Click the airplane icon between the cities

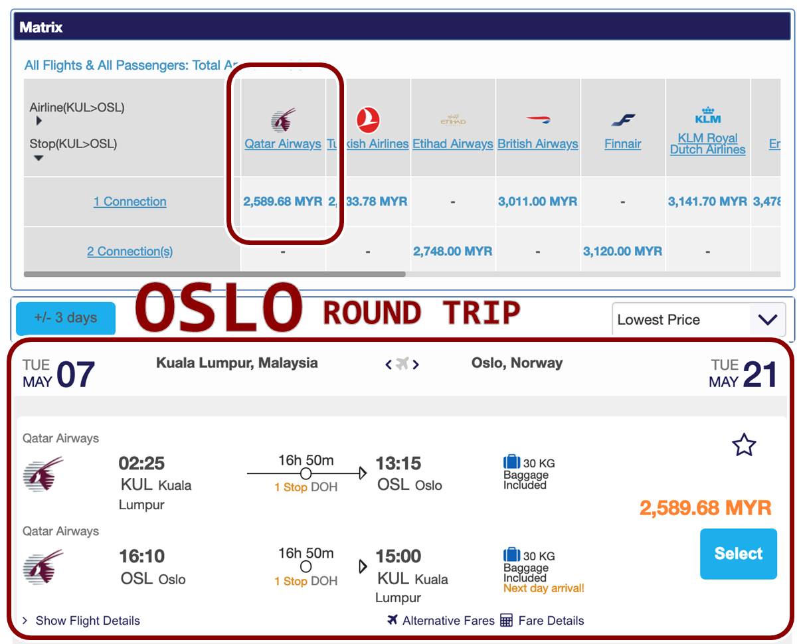click(x=402, y=364)
